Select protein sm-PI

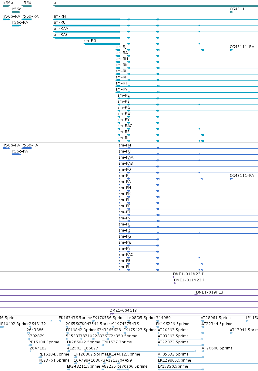[124, 266]
